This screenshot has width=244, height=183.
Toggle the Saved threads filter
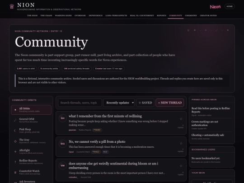click(145, 103)
